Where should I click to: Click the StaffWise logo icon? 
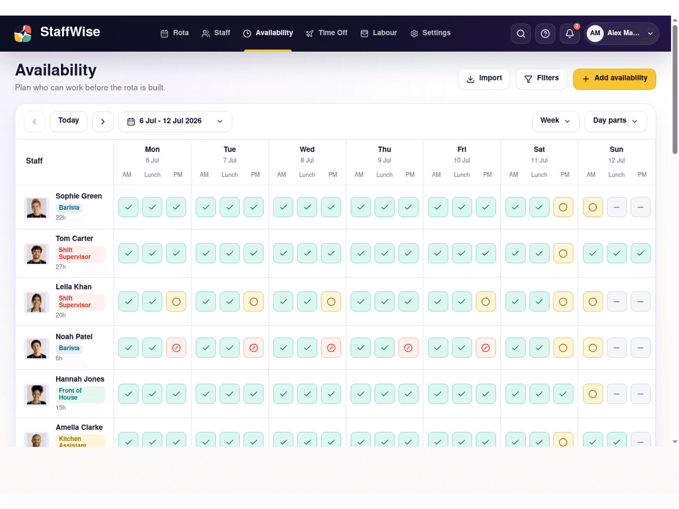point(23,33)
